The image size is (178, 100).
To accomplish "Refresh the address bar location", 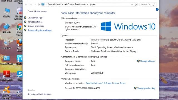I will click(136, 4).
